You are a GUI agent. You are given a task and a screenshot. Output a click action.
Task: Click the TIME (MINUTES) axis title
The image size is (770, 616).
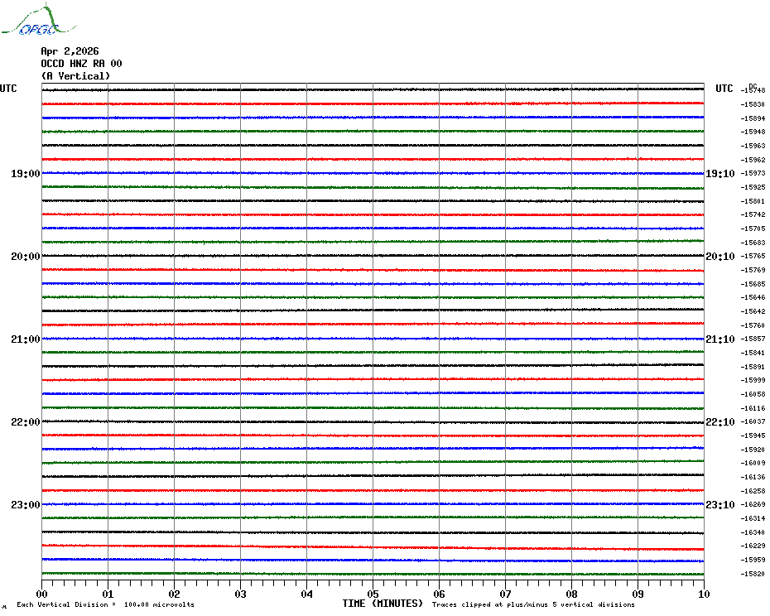[x=383, y=604]
